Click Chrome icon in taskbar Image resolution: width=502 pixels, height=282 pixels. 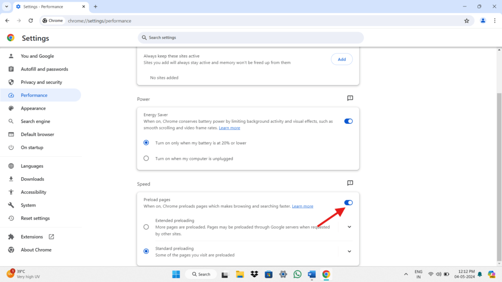[x=326, y=274]
